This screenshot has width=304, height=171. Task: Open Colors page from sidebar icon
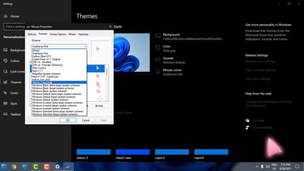click(5, 61)
